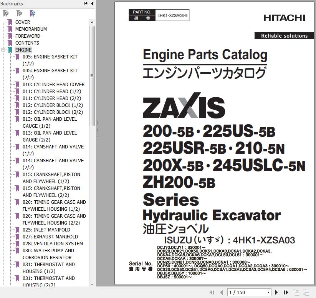Open the CONTENTS bookmark
316x298 pixels.
pos(27,43)
